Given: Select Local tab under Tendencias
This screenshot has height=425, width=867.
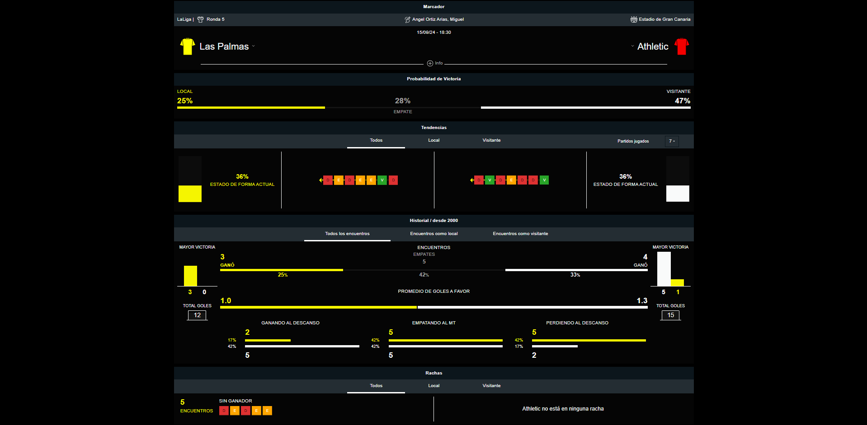Looking at the screenshot, I should coord(434,140).
